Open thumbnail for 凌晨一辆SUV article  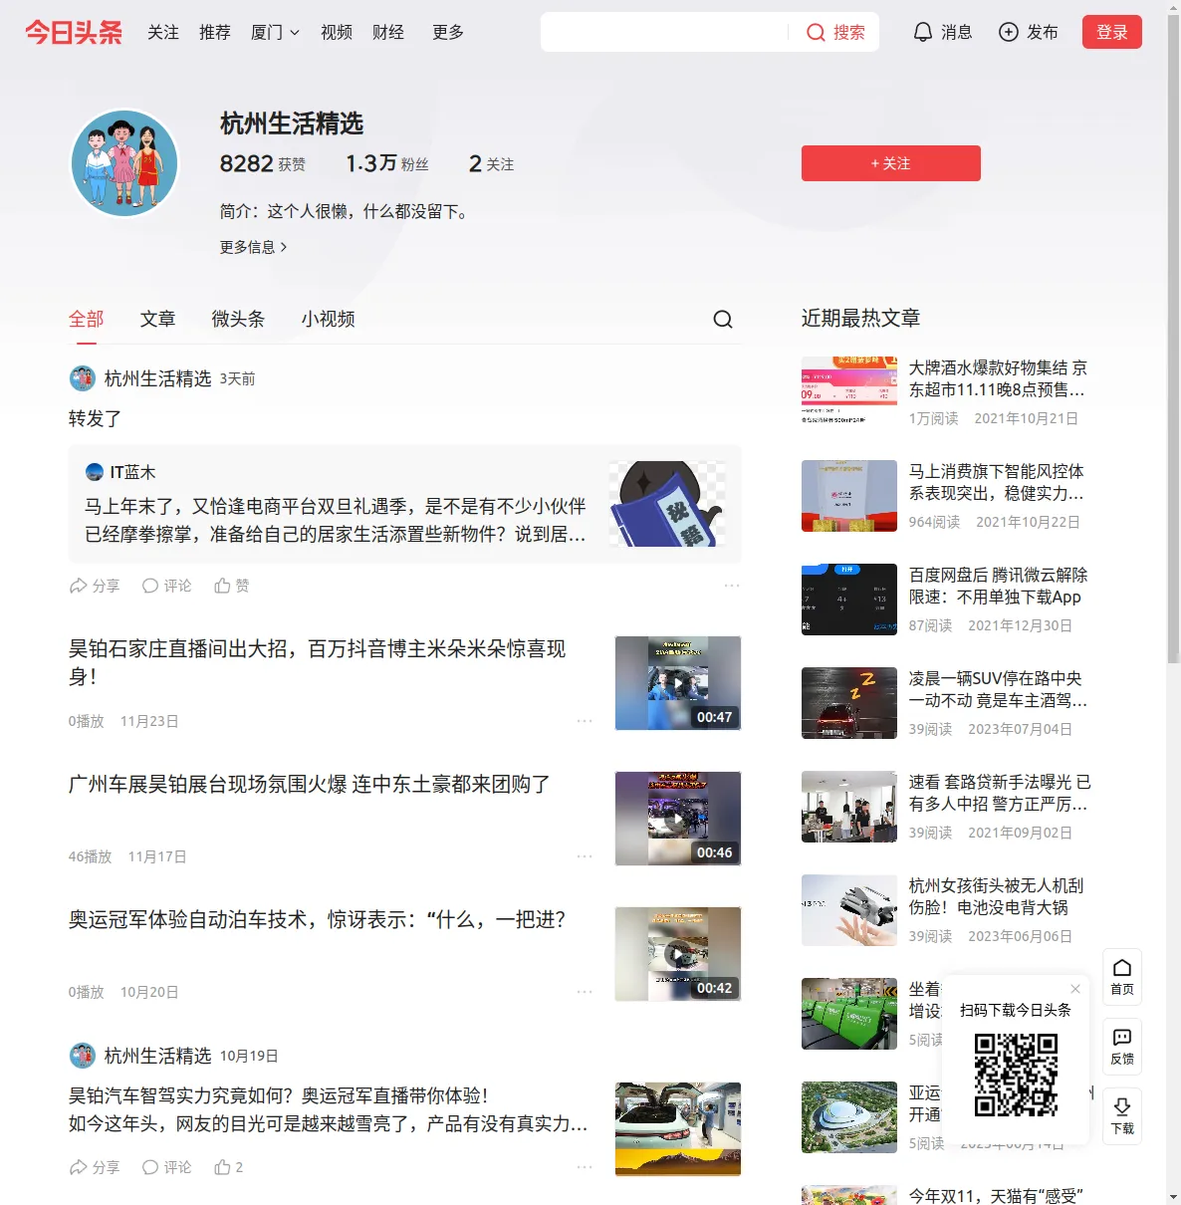pos(849,703)
